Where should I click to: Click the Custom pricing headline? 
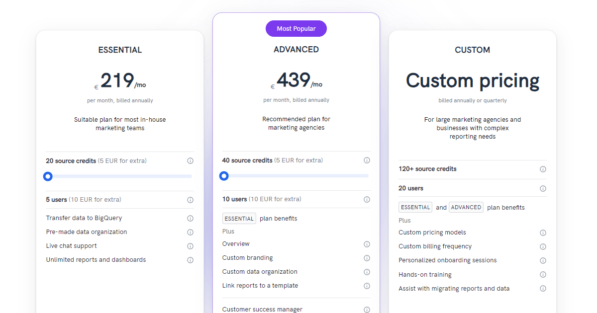tap(473, 81)
